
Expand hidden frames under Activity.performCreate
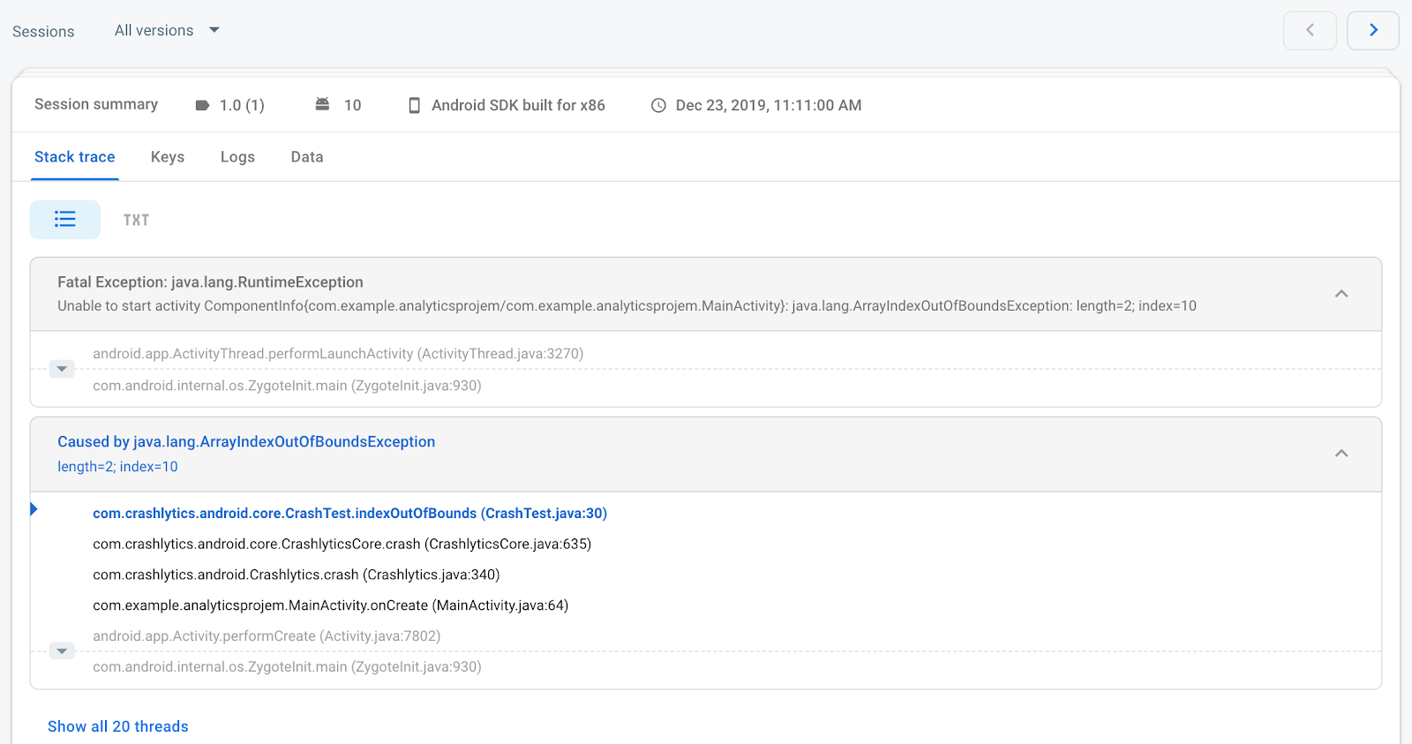[x=62, y=651]
